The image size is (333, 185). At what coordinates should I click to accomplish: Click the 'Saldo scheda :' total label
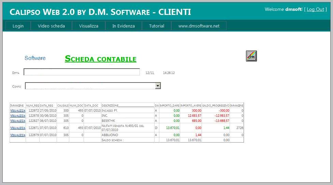pos(112,140)
